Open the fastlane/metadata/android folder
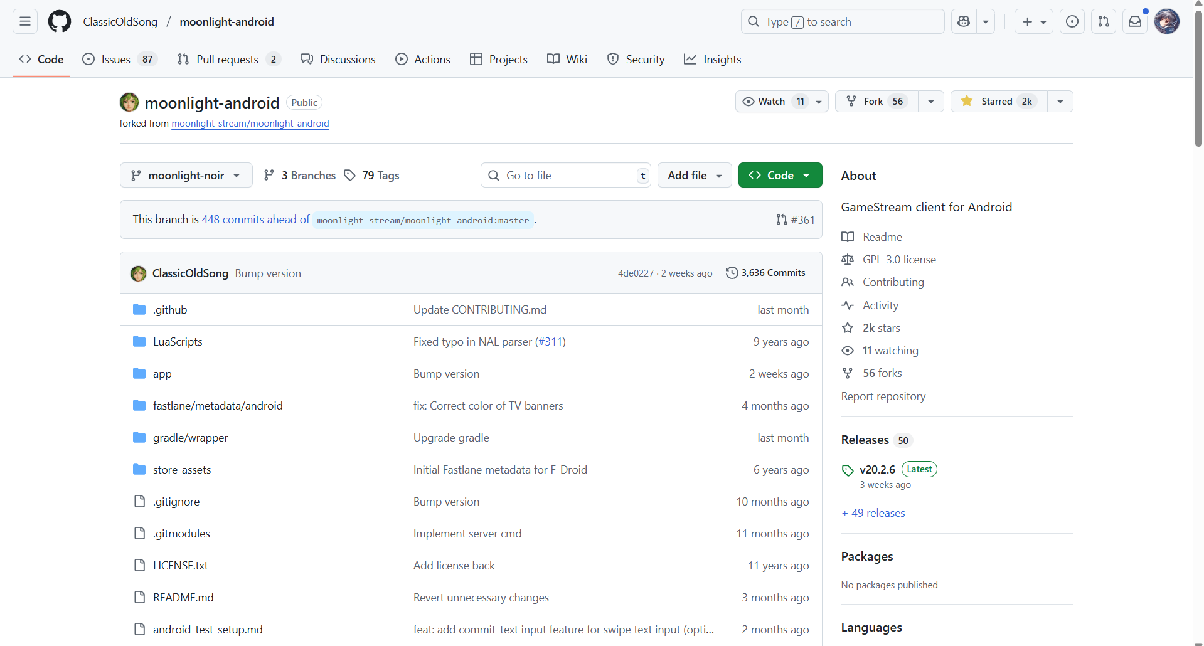The image size is (1204, 646). [x=218, y=406]
